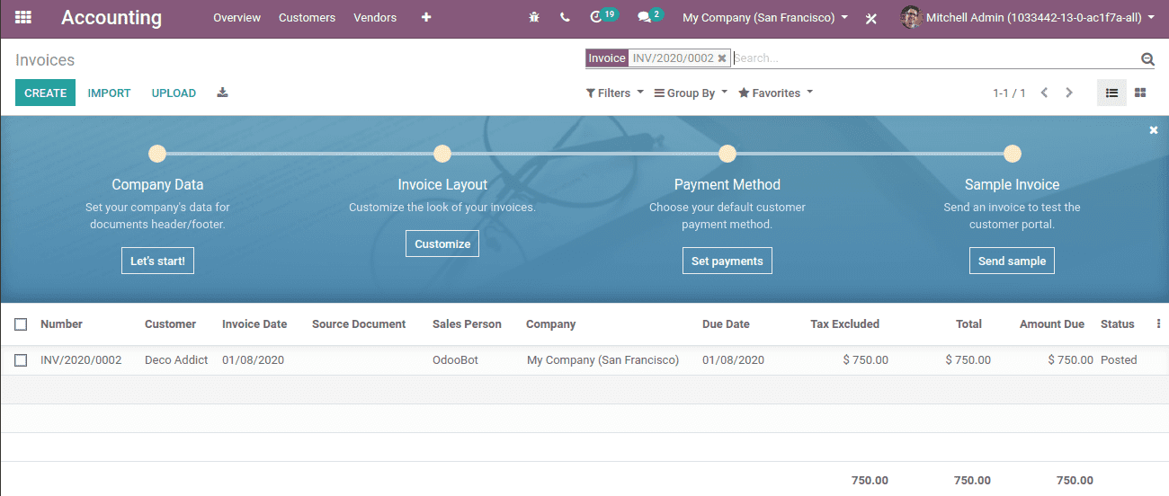Sort by Company column header
This screenshot has width=1169, height=496.
pos(550,324)
